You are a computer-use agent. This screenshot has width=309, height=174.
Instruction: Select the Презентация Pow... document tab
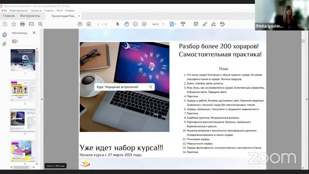(x=63, y=16)
